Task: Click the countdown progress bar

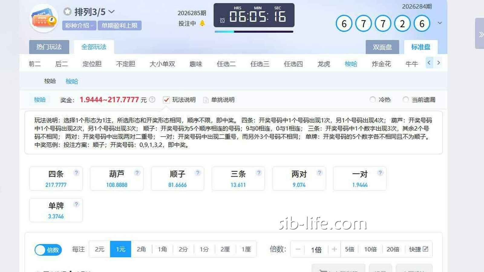Action: point(254,31)
